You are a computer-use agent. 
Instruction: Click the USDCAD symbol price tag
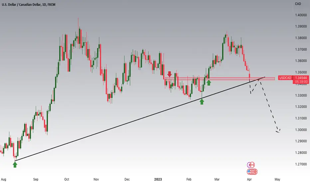point(285,78)
